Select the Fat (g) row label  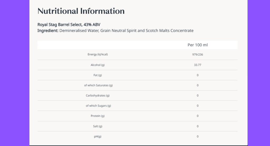tap(98, 75)
